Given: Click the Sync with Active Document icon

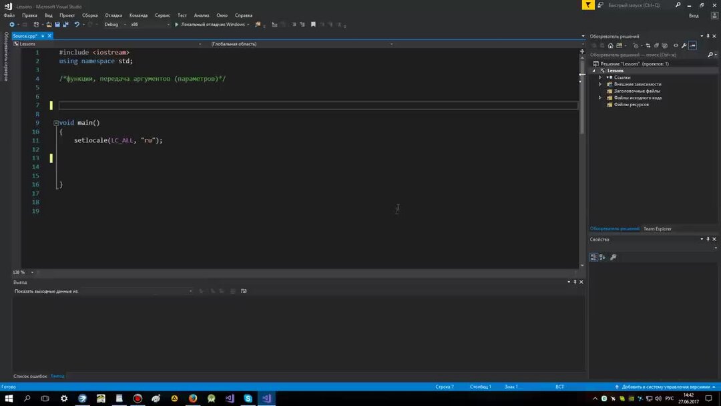Looking at the screenshot, I should 648,45.
